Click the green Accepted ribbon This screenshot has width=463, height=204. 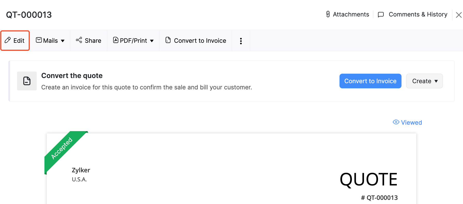click(62, 149)
